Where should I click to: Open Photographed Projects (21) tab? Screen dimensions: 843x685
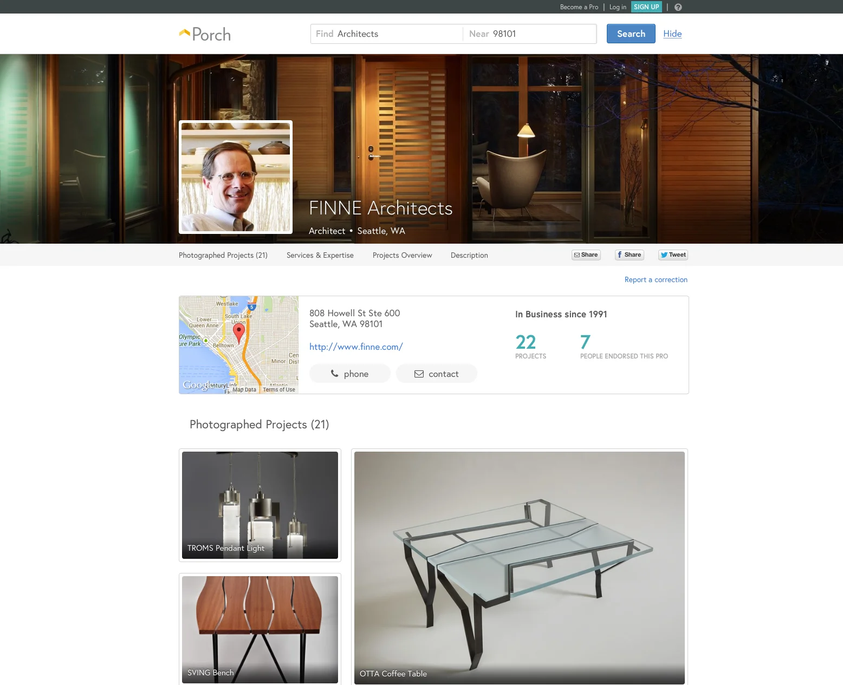[x=223, y=255]
